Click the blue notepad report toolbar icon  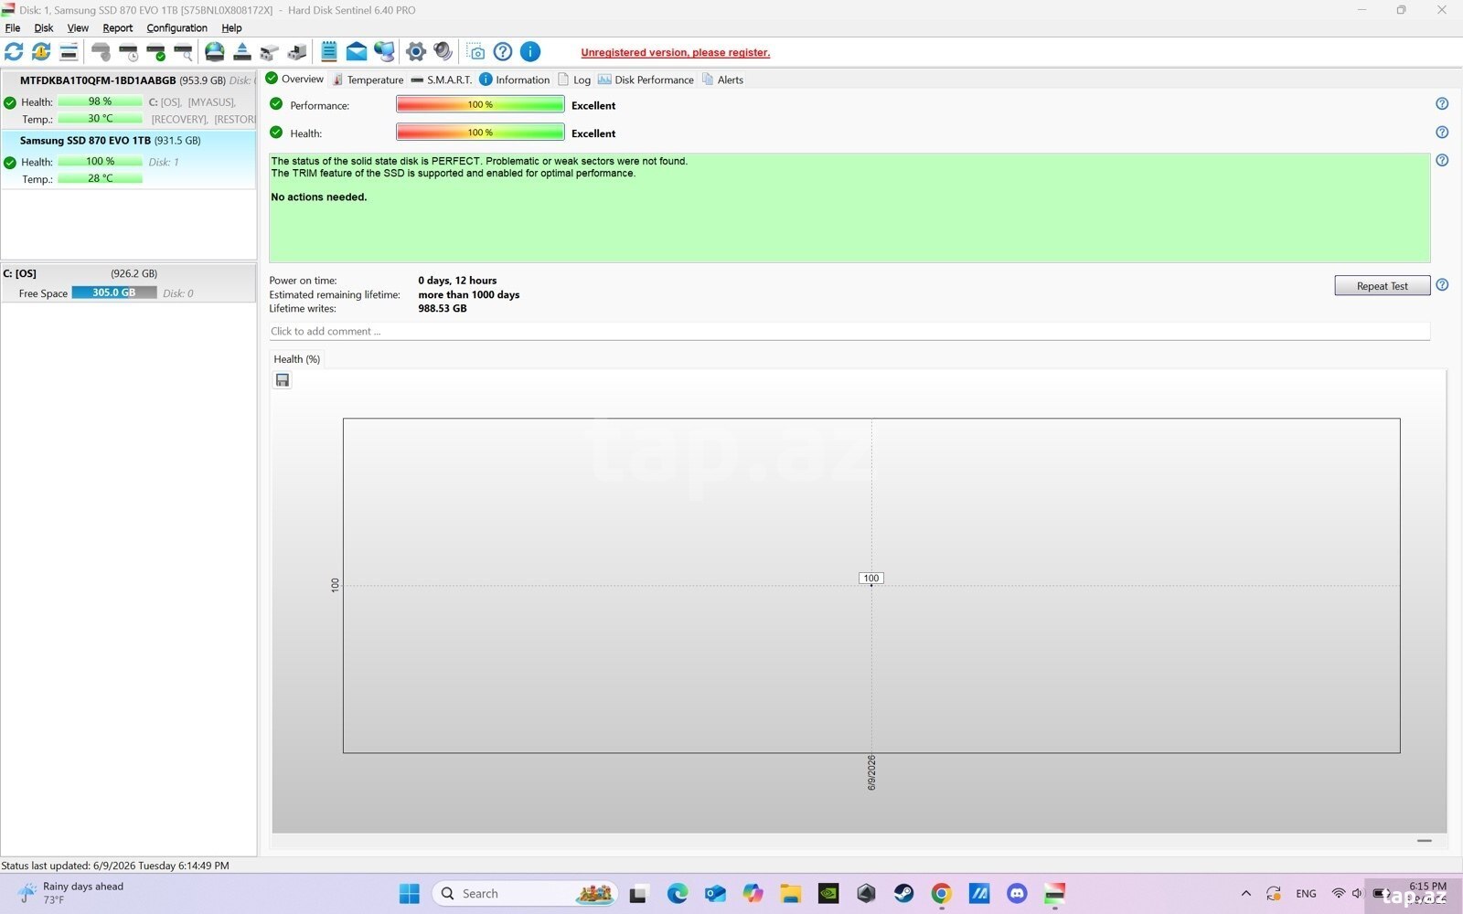tap(329, 52)
